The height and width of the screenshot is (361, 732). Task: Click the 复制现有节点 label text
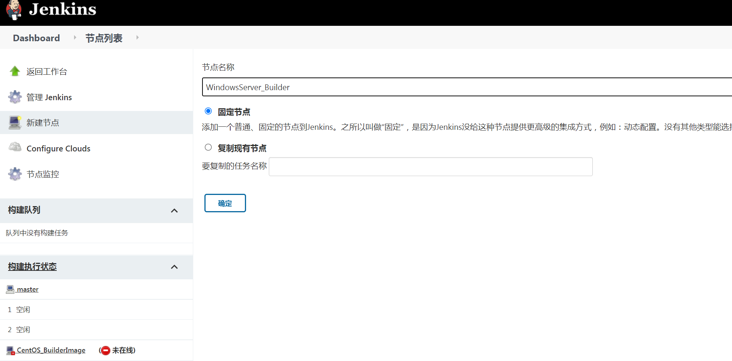[x=242, y=148]
